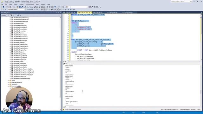This screenshot has width=203, height=114.
Task: Click the New Query button
Action: point(29,7)
